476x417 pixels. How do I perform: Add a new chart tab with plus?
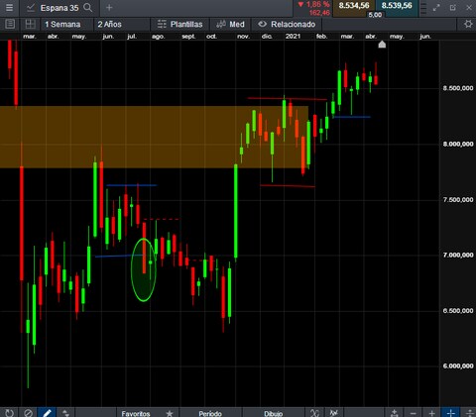click(x=109, y=7)
